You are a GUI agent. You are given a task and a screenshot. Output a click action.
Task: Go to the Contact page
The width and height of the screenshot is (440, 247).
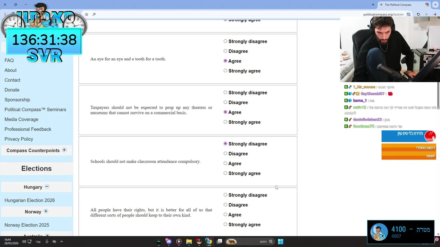click(x=12, y=80)
